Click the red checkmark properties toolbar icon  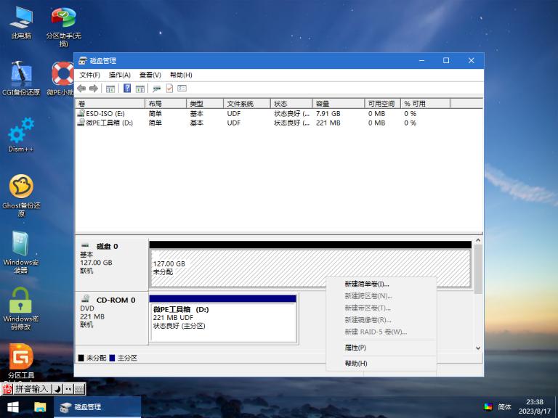[x=169, y=89]
